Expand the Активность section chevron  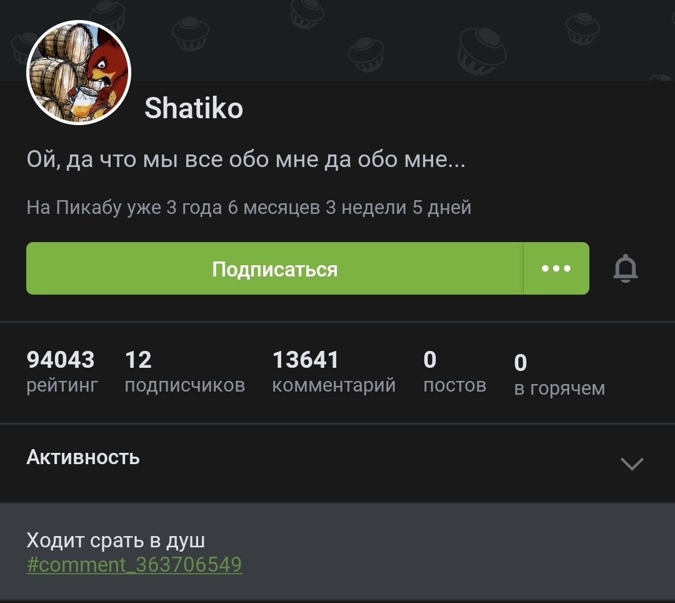[632, 464]
